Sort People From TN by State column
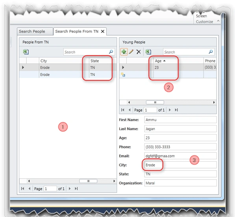Image resolution: width=235 pixels, height=217 pixels. click(x=103, y=61)
